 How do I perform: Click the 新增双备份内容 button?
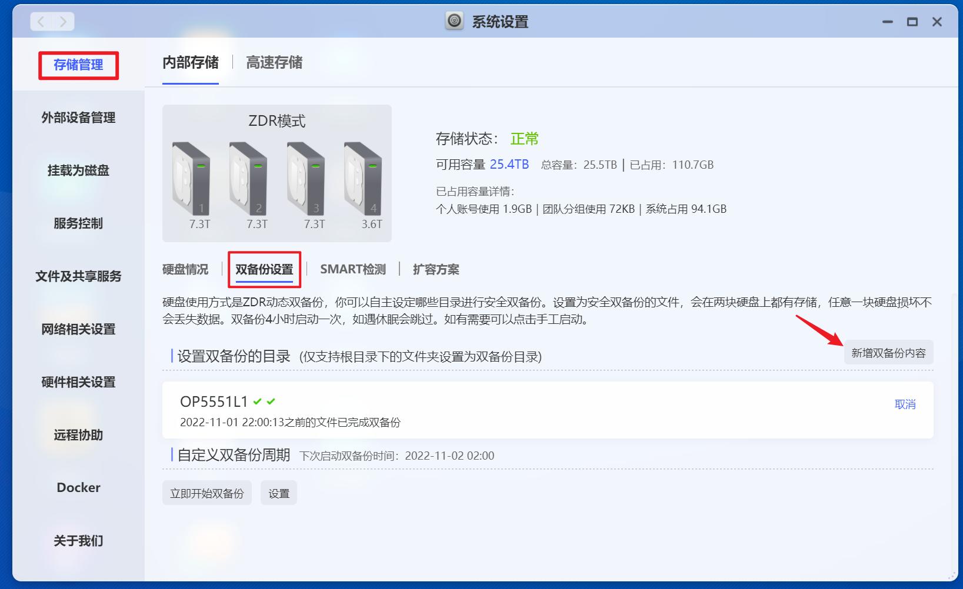(888, 353)
